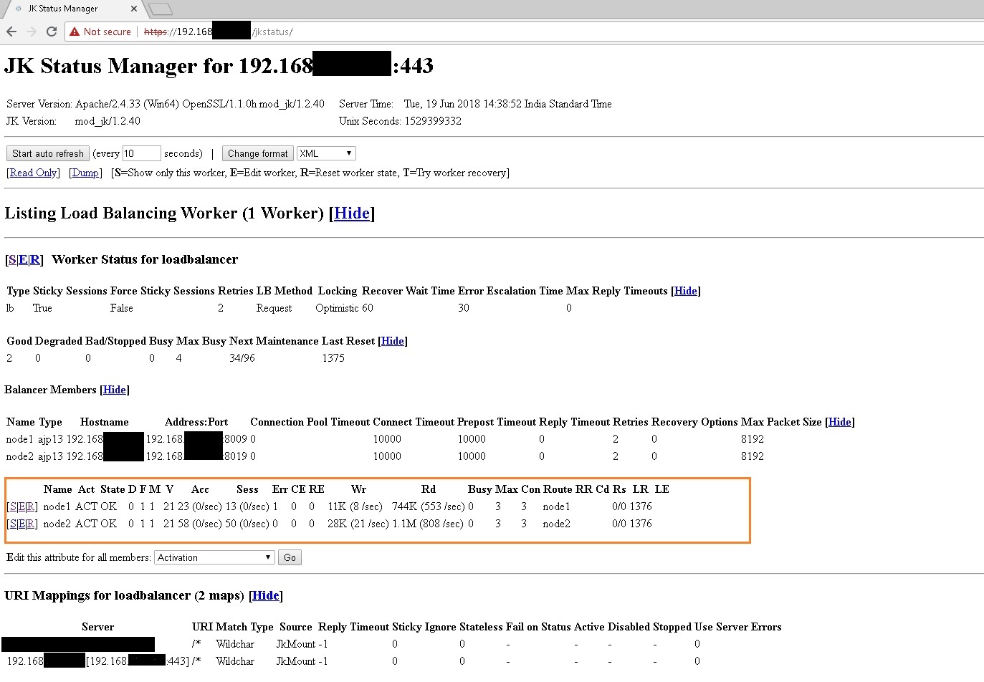Open a new browser tab
The width and height of the screenshot is (984, 682).
point(159,9)
